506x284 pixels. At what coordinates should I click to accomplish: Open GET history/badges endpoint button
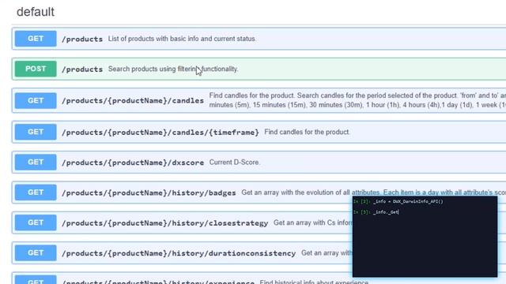(x=36, y=192)
